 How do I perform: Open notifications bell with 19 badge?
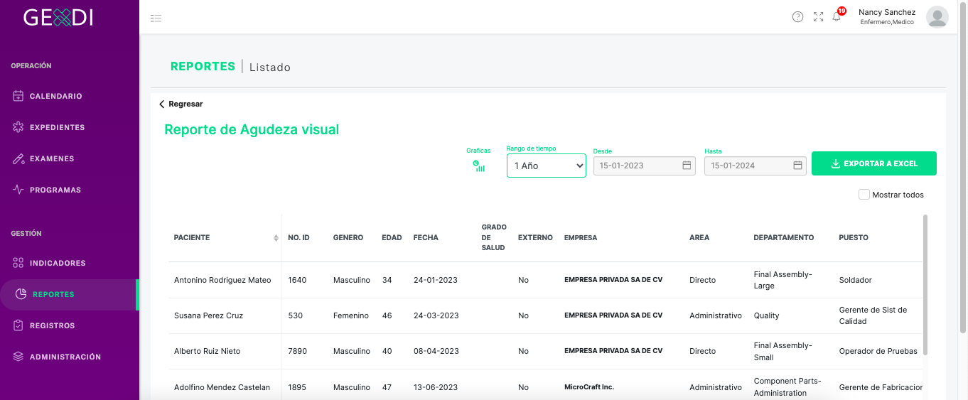(x=837, y=16)
